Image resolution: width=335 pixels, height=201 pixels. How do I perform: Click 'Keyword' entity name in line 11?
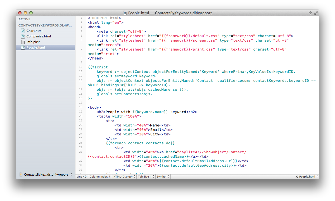point(210,72)
